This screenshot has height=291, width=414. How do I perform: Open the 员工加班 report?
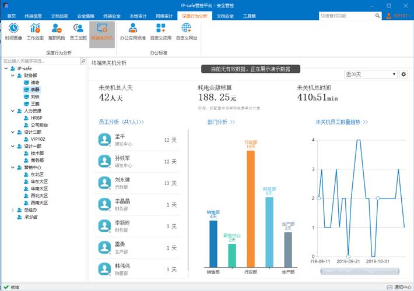79,30
